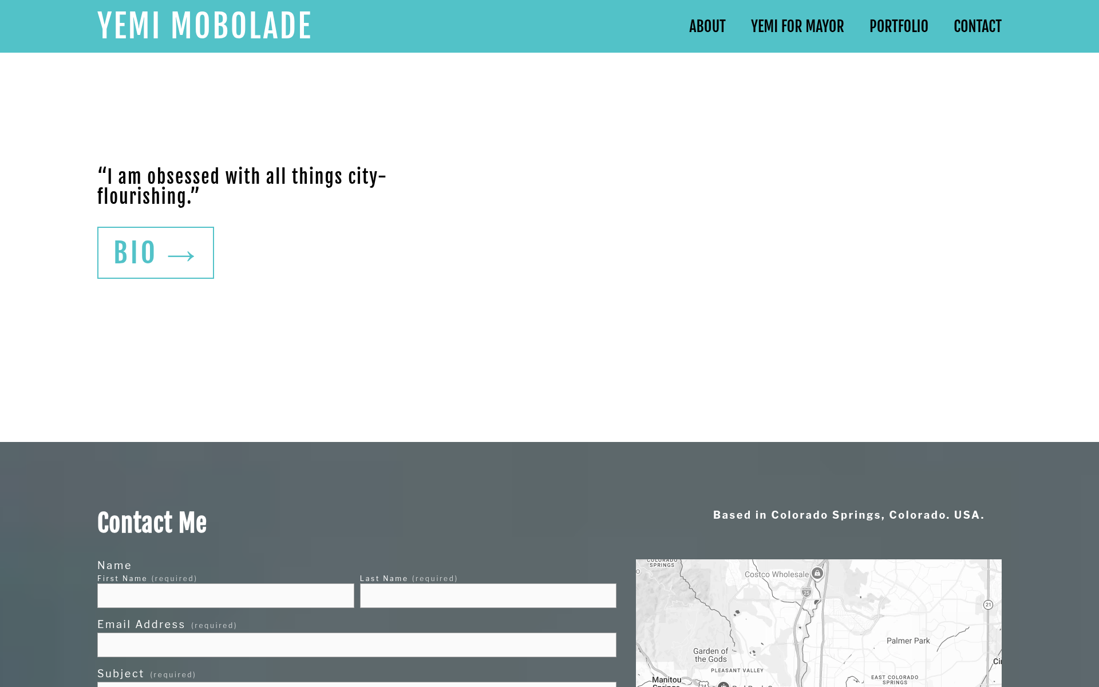This screenshot has width=1099, height=687.
Task: Click Palmer Park label on the map
Action: point(908,641)
